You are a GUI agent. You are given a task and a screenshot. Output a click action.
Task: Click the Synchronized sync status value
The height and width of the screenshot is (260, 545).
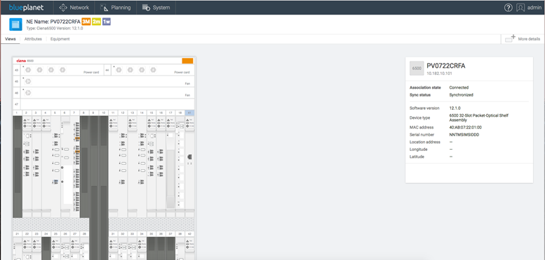pos(461,95)
